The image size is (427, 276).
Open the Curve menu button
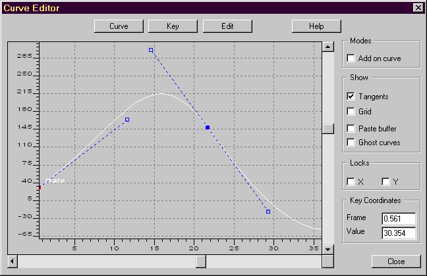(x=119, y=26)
